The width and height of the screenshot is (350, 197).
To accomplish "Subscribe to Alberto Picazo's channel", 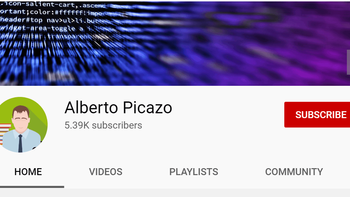I will click(317, 115).
